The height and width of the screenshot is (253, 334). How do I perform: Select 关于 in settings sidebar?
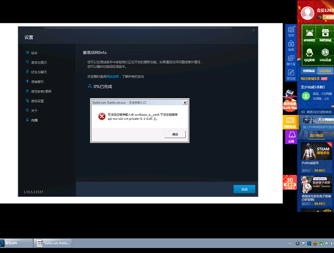pyautogui.click(x=34, y=110)
